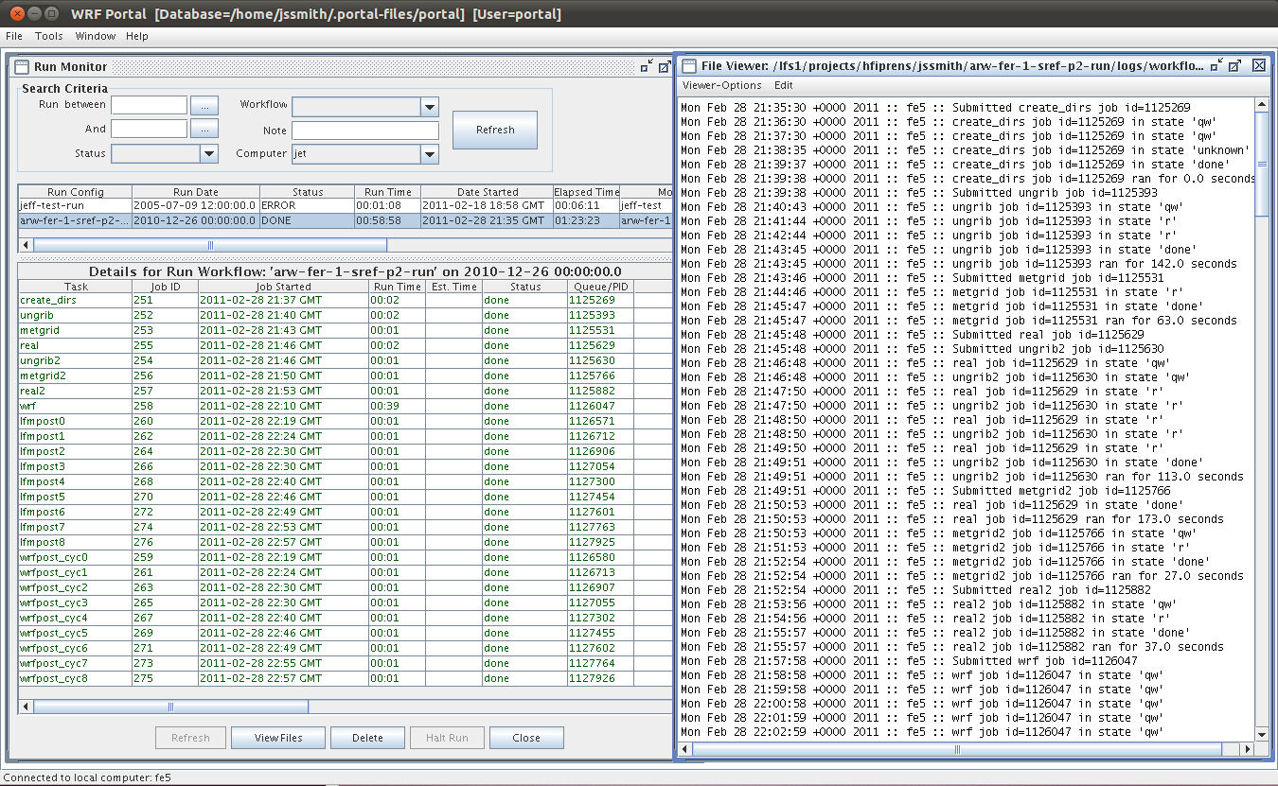Expand the Status filter combo box
1278x786 pixels.
[209, 153]
